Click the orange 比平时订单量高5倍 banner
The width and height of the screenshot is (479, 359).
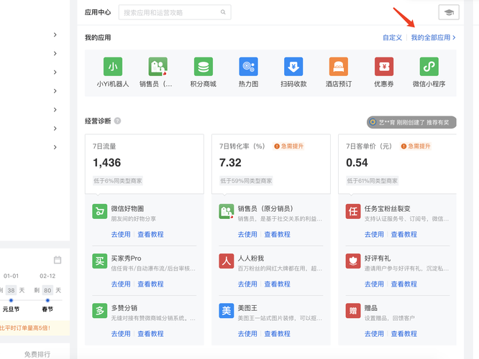[35, 328]
